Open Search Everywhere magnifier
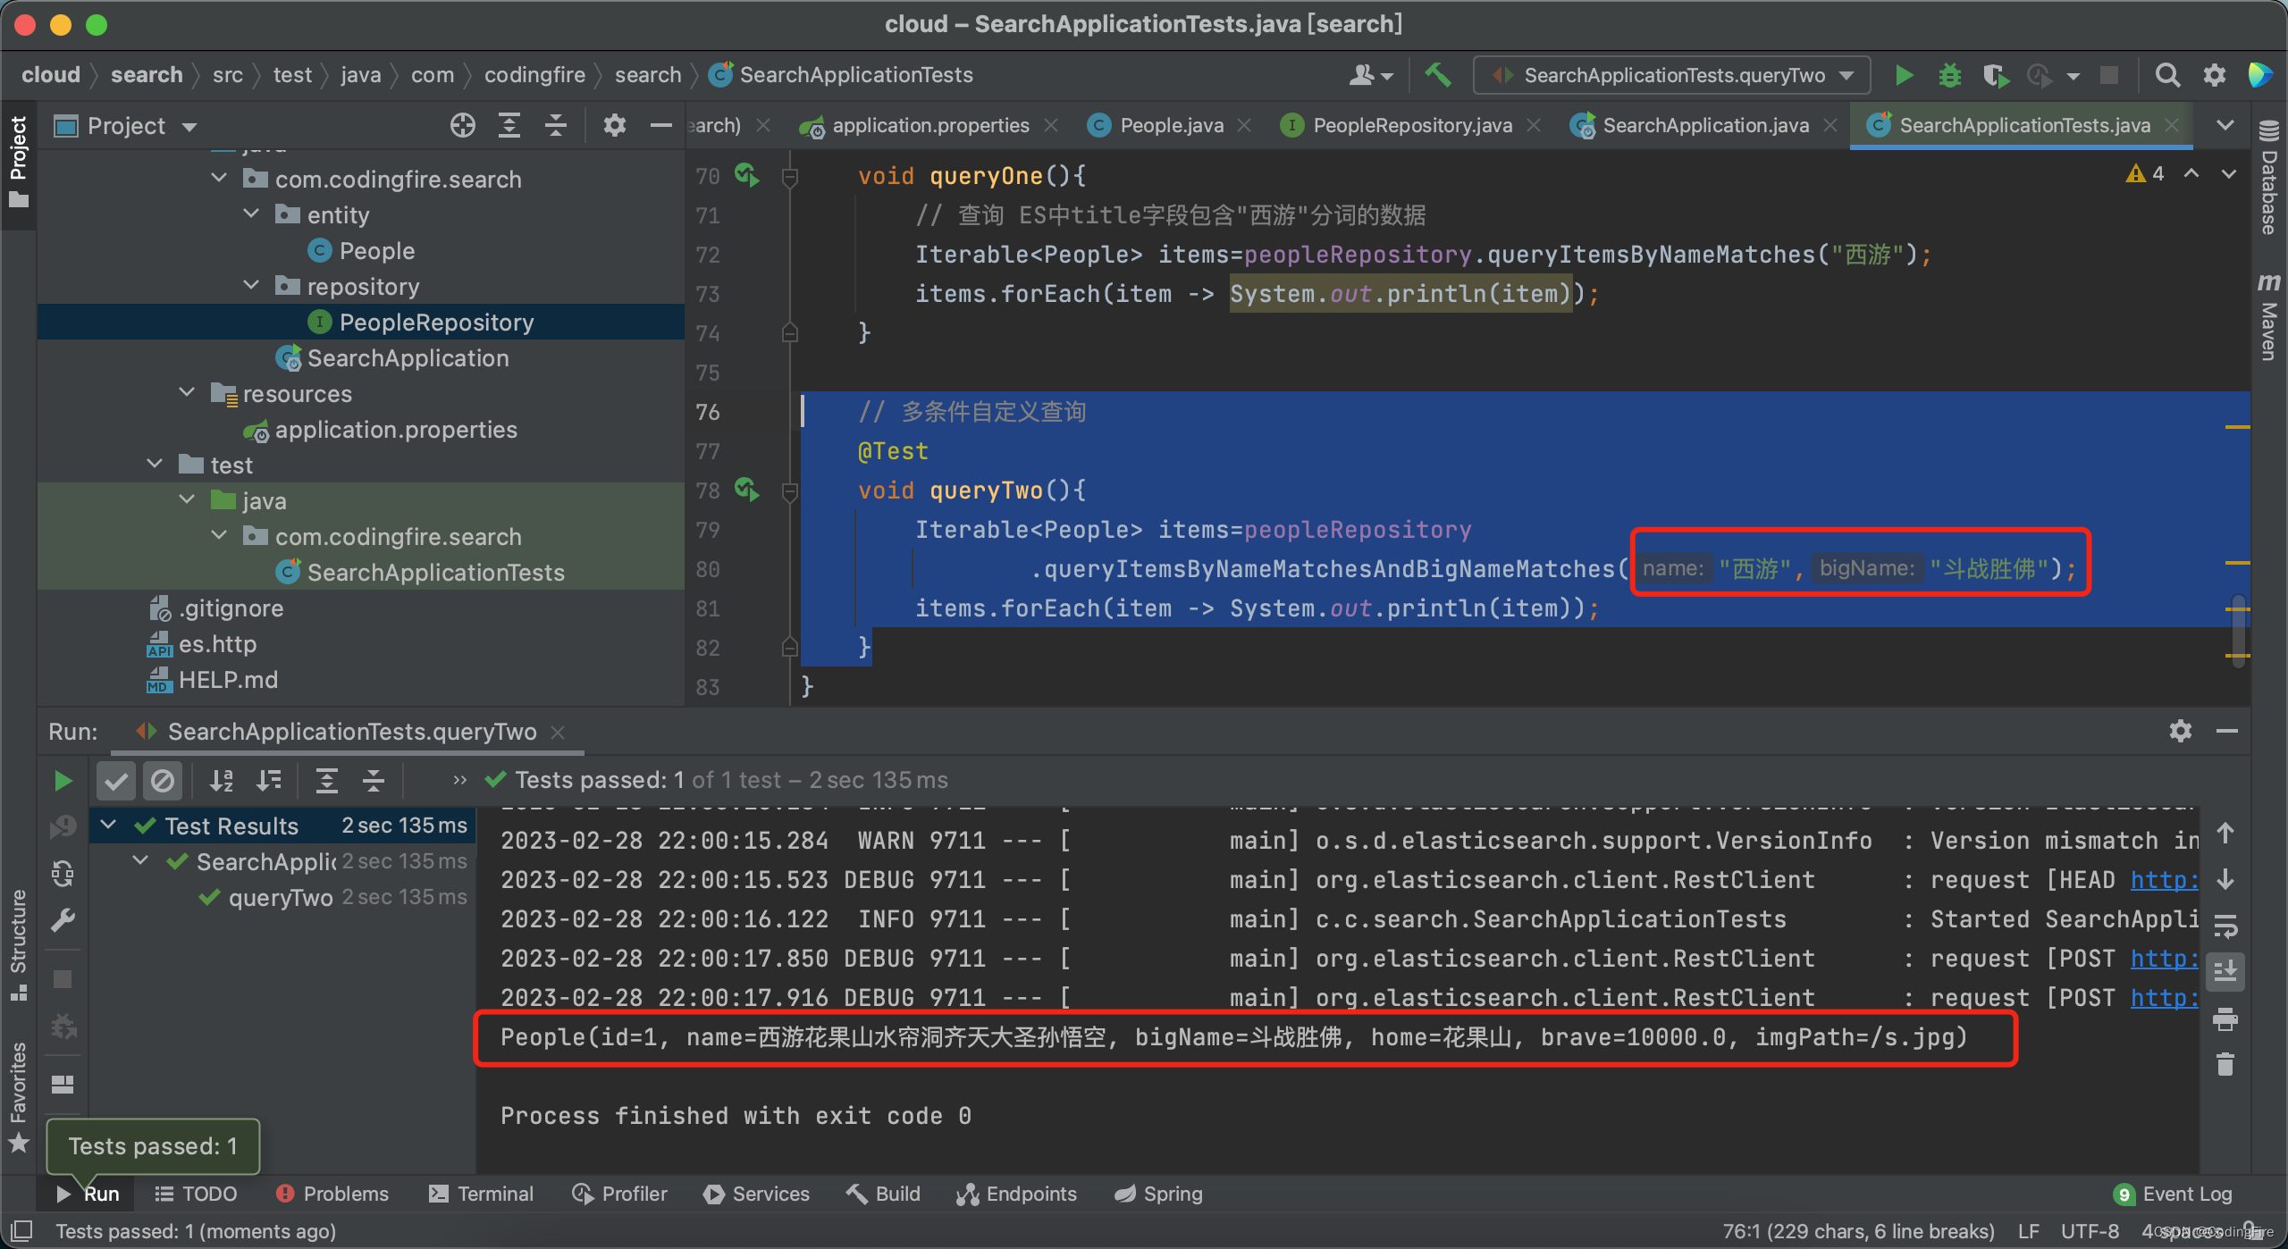Screen dimensions: 2288x1249 (x=2167, y=76)
